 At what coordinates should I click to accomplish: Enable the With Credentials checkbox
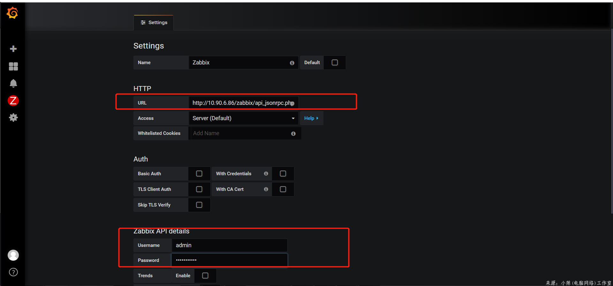[283, 173]
